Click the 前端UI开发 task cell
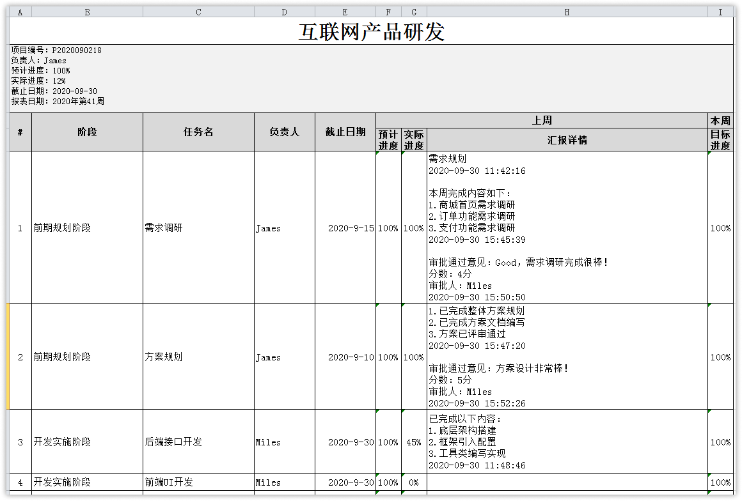The width and height of the screenshot is (742, 501). (198, 482)
